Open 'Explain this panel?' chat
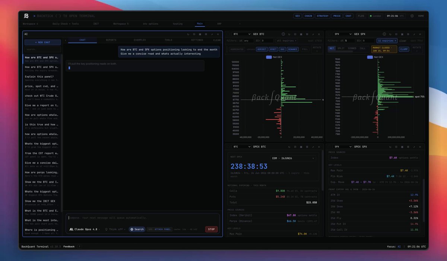This screenshot has height=261, width=447. click(x=42, y=78)
